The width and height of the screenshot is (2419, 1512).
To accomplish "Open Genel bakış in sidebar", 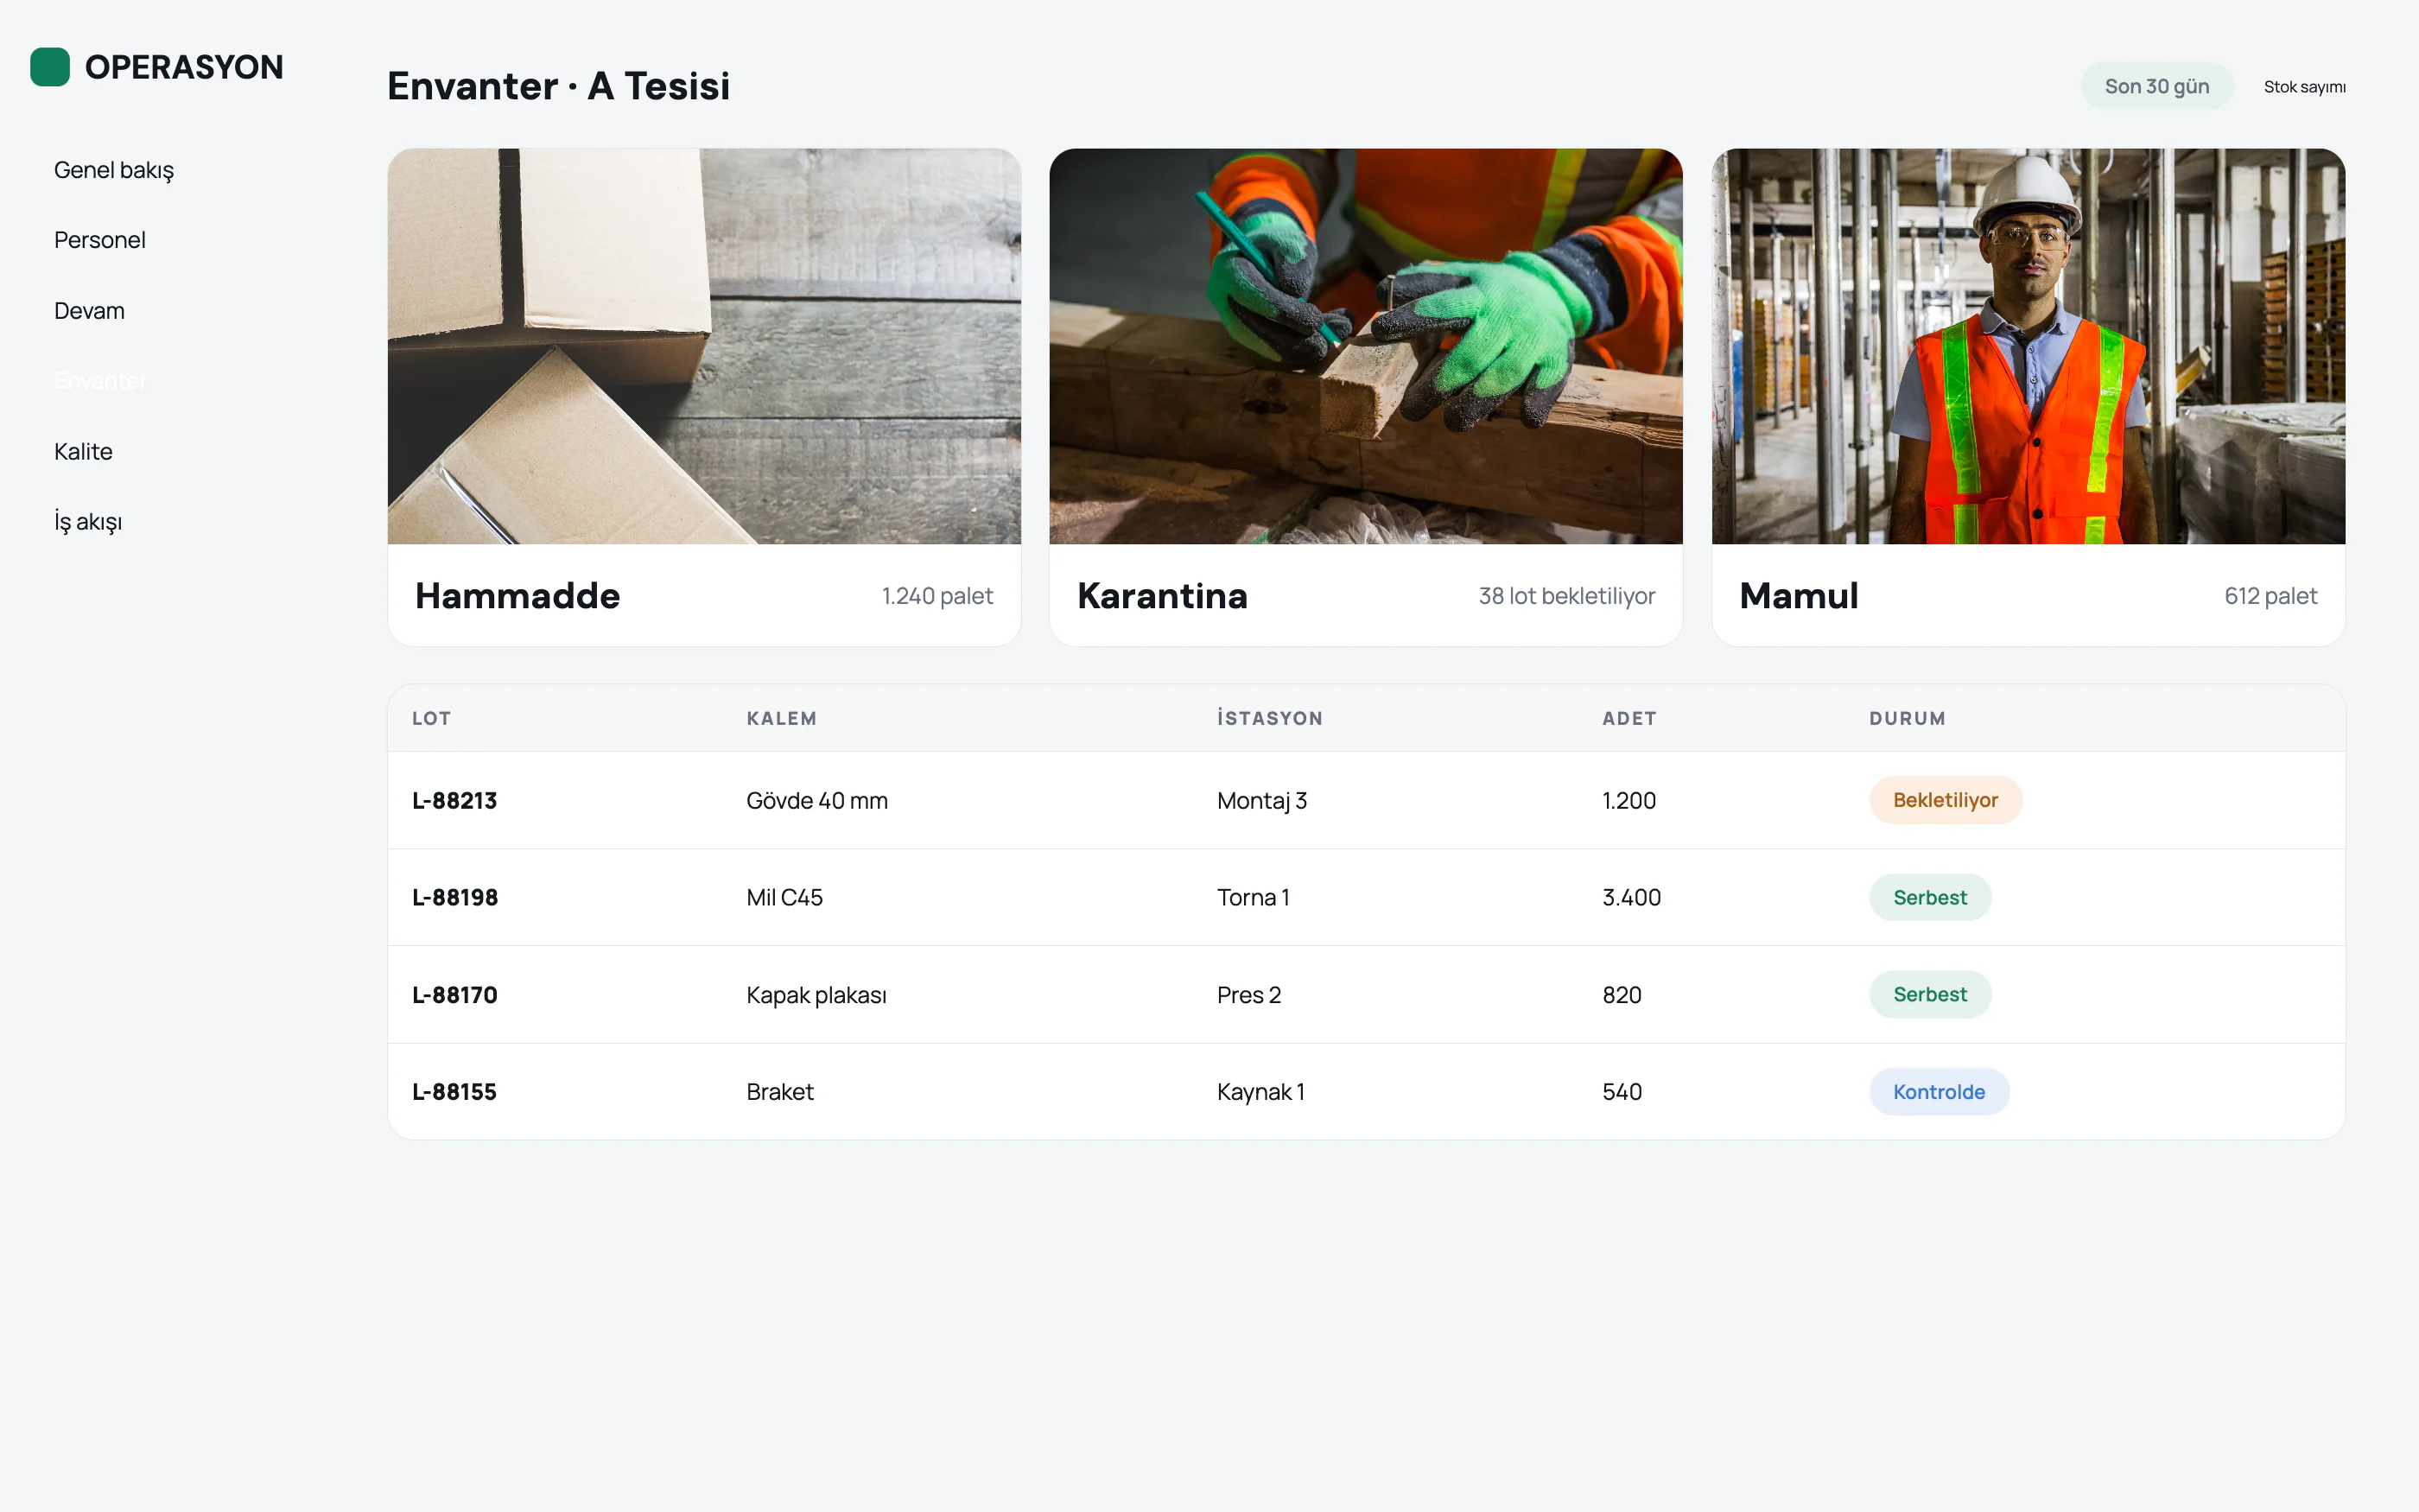I will (114, 170).
